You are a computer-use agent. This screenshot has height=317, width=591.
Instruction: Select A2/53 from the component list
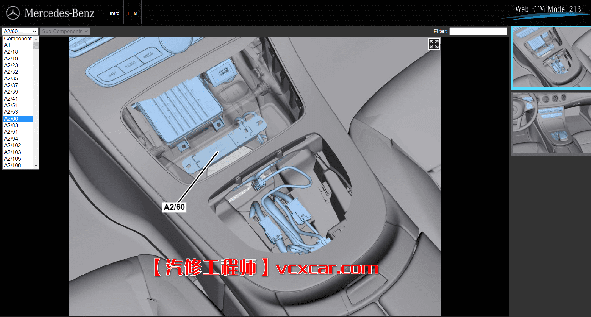[11, 112]
